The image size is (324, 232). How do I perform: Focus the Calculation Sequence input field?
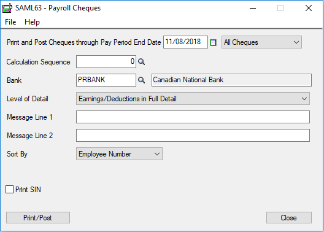pos(106,61)
